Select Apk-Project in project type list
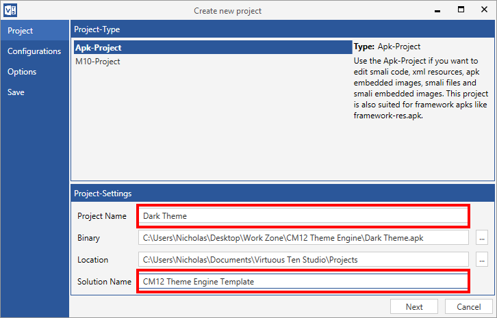The height and width of the screenshot is (318, 497). click(213, 47)
